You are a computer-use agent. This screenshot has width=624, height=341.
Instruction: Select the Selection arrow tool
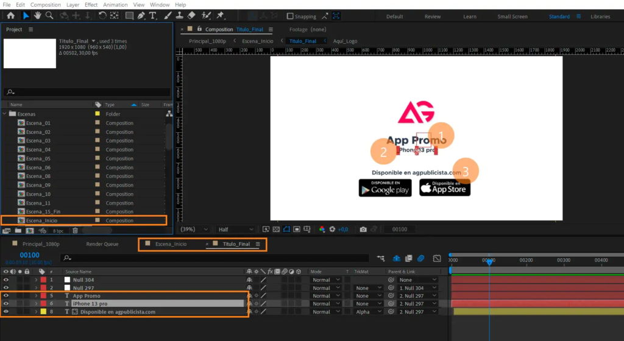click(x=26, y=15)
